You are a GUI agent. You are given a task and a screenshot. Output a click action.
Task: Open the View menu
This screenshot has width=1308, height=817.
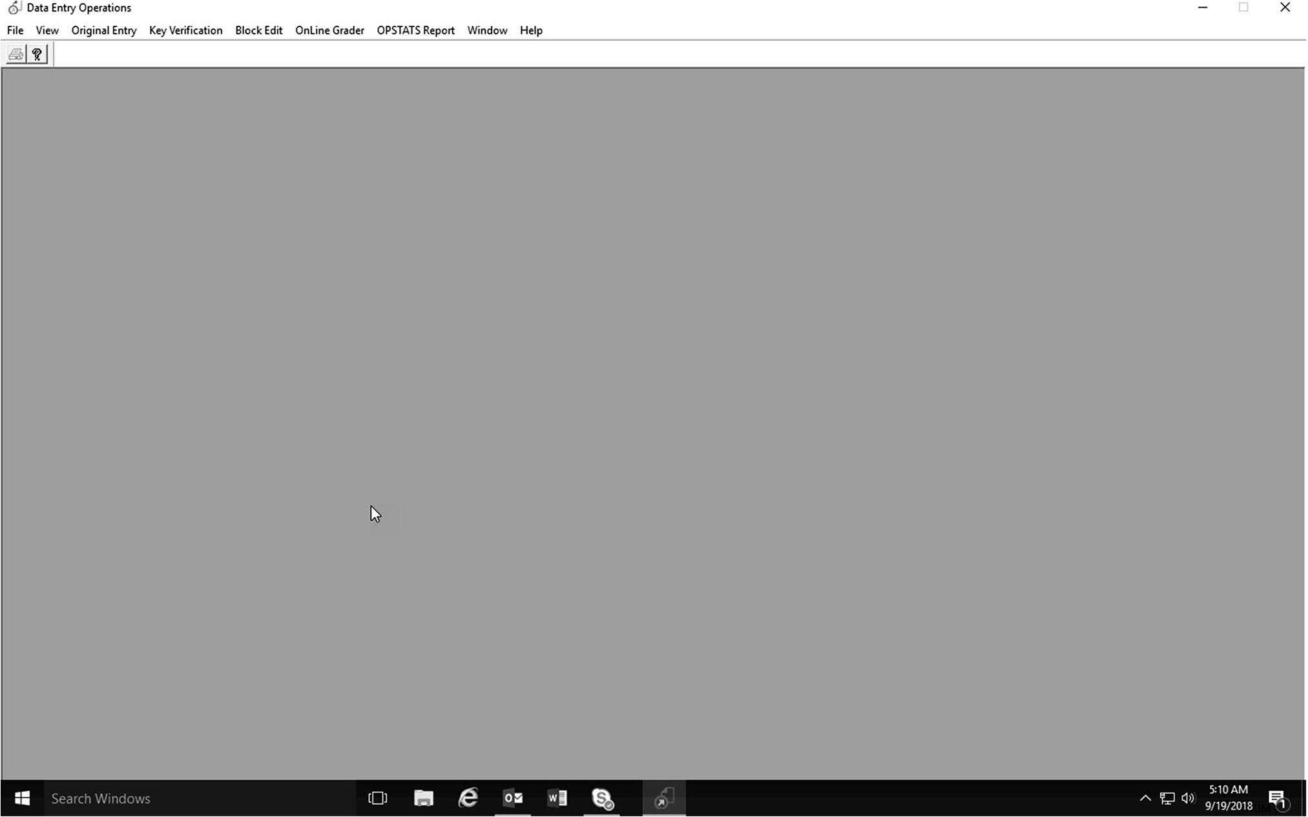47,30
